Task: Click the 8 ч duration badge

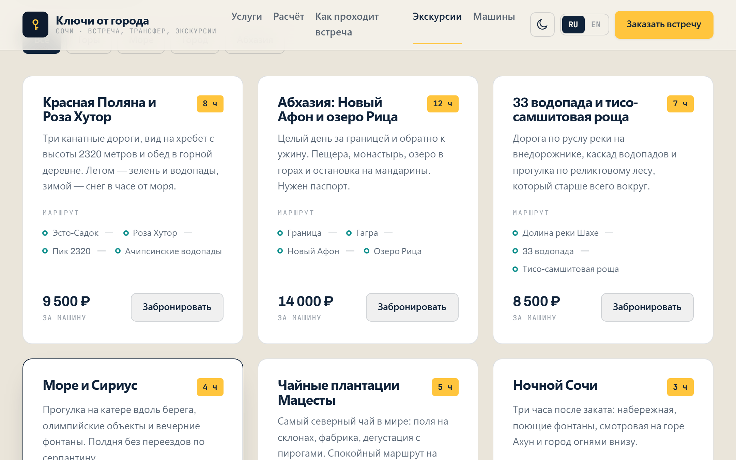Action: tap(210, 104)
